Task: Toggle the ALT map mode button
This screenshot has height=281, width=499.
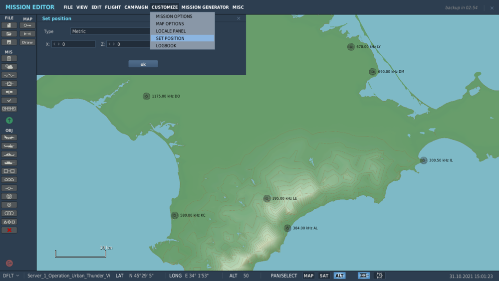Action: point(339,276)
